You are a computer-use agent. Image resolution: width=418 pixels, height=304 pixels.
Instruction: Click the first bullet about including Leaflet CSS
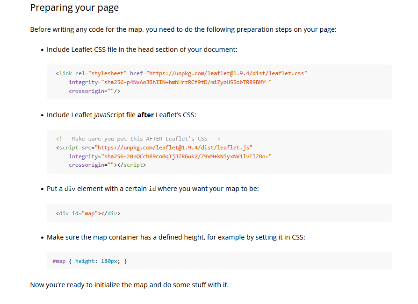(x=142, y=49)
